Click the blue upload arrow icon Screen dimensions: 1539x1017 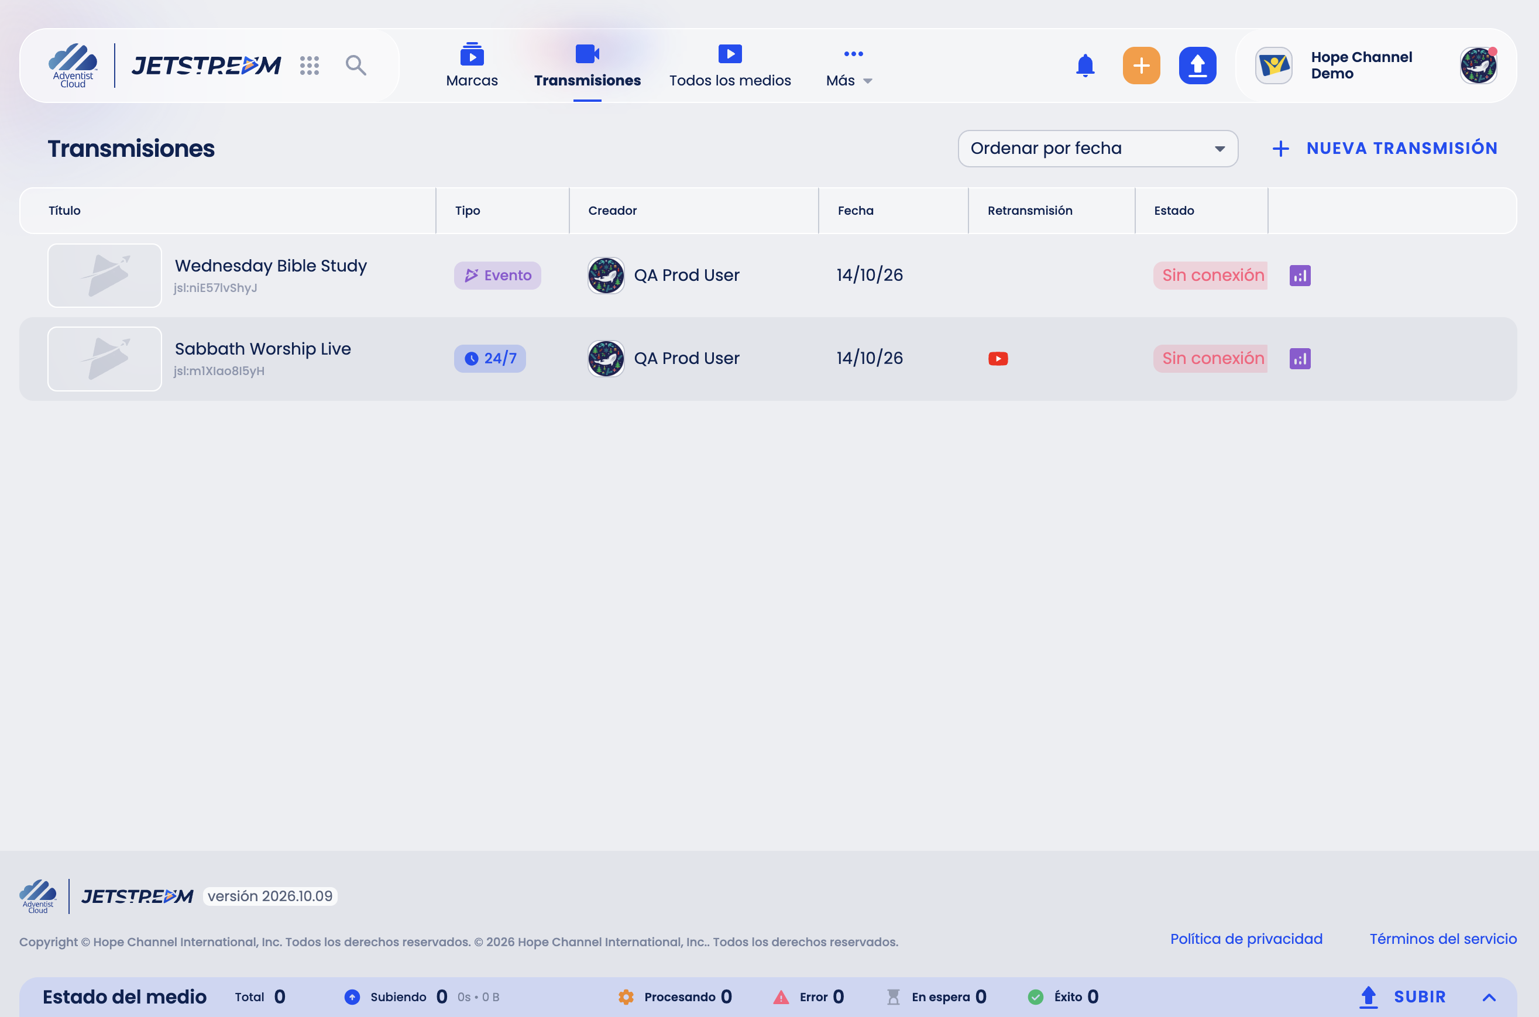[1197, 66]
